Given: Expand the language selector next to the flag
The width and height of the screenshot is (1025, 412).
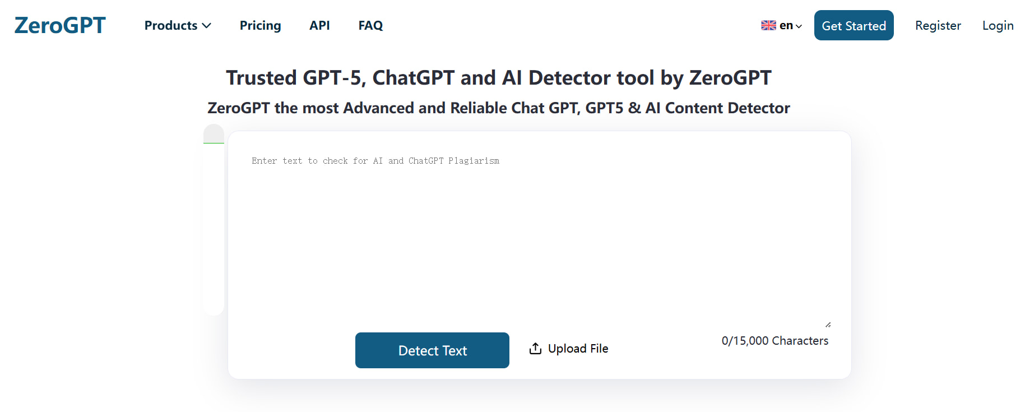Looking at the screenshot, I should 798,26.
